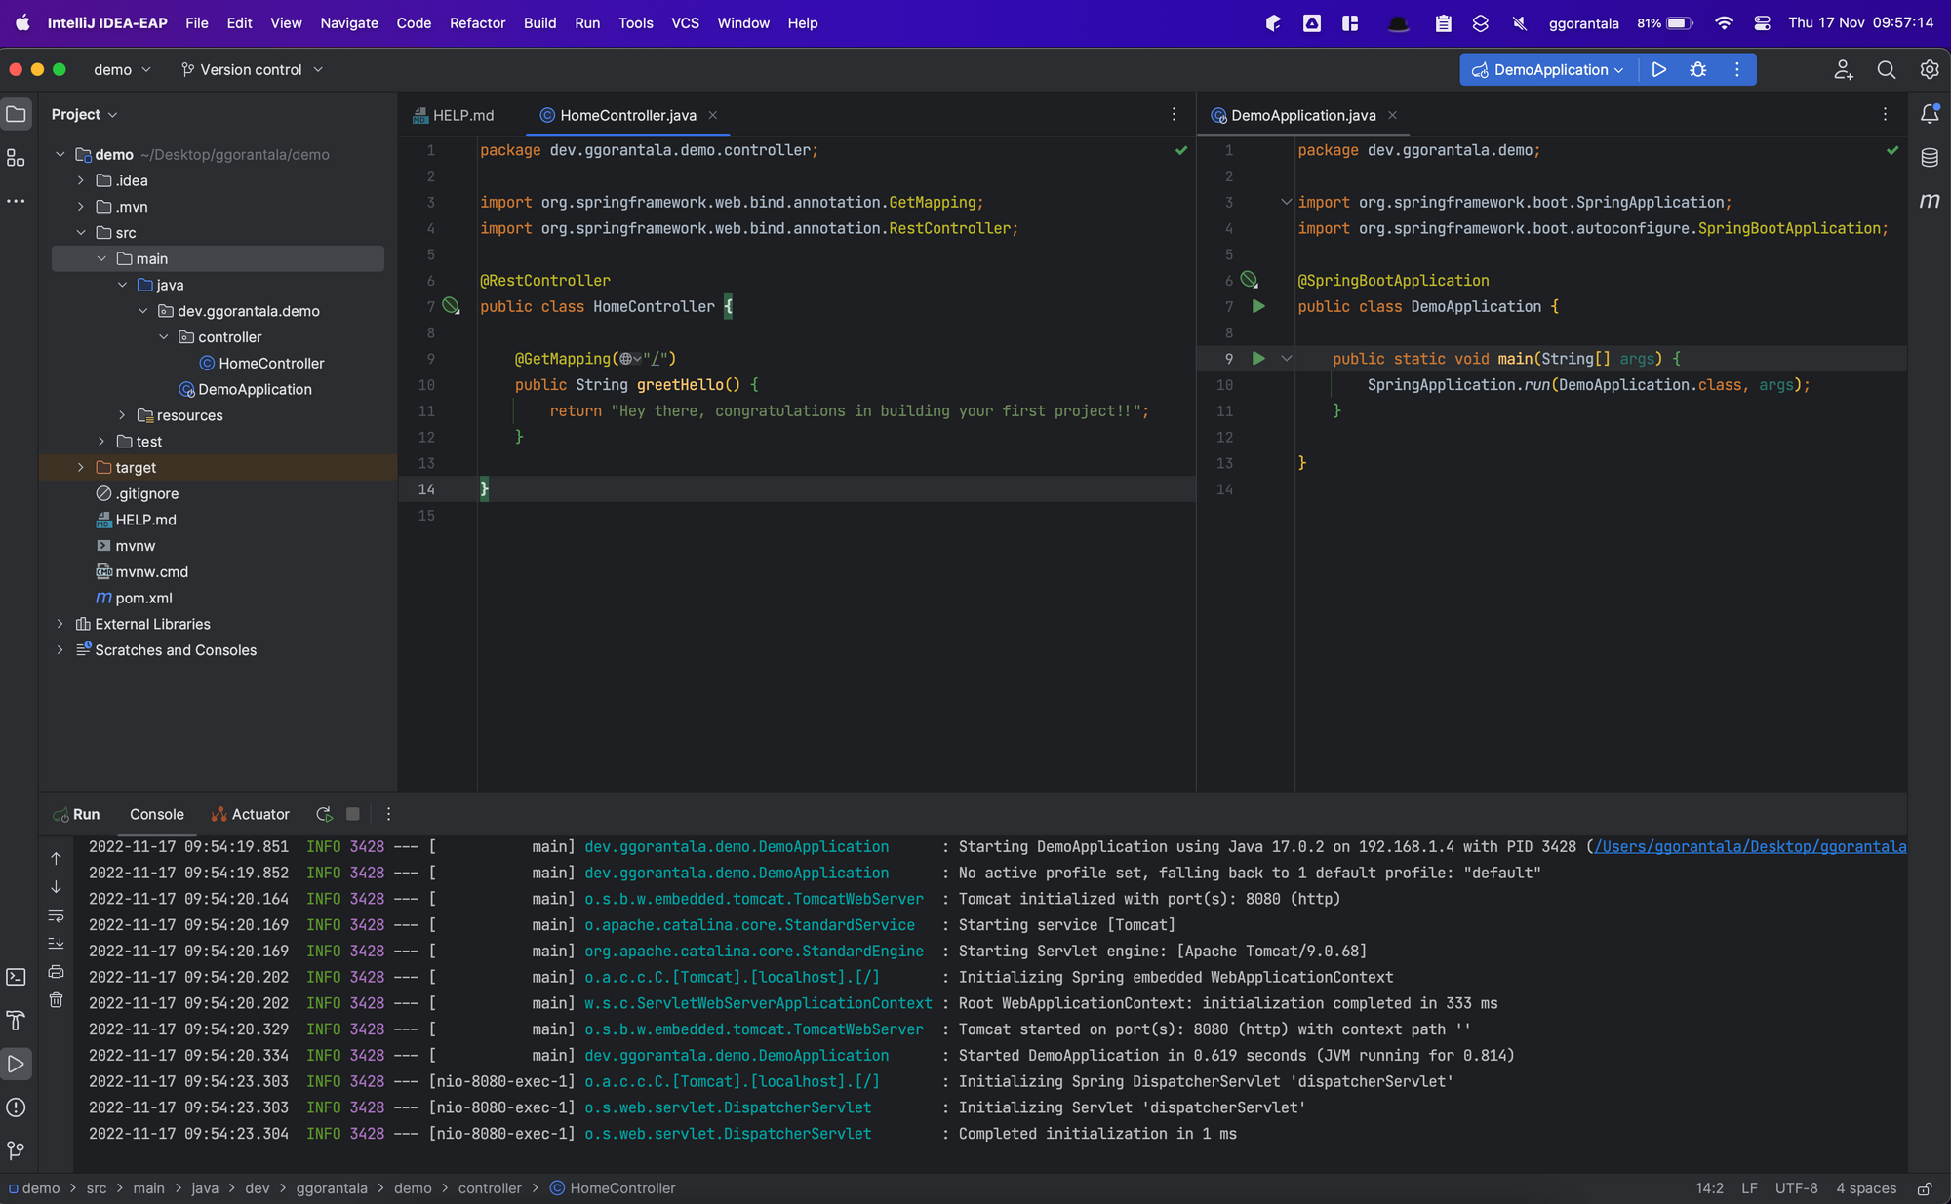Collapse the main folder in Project view

pos(101,258)
